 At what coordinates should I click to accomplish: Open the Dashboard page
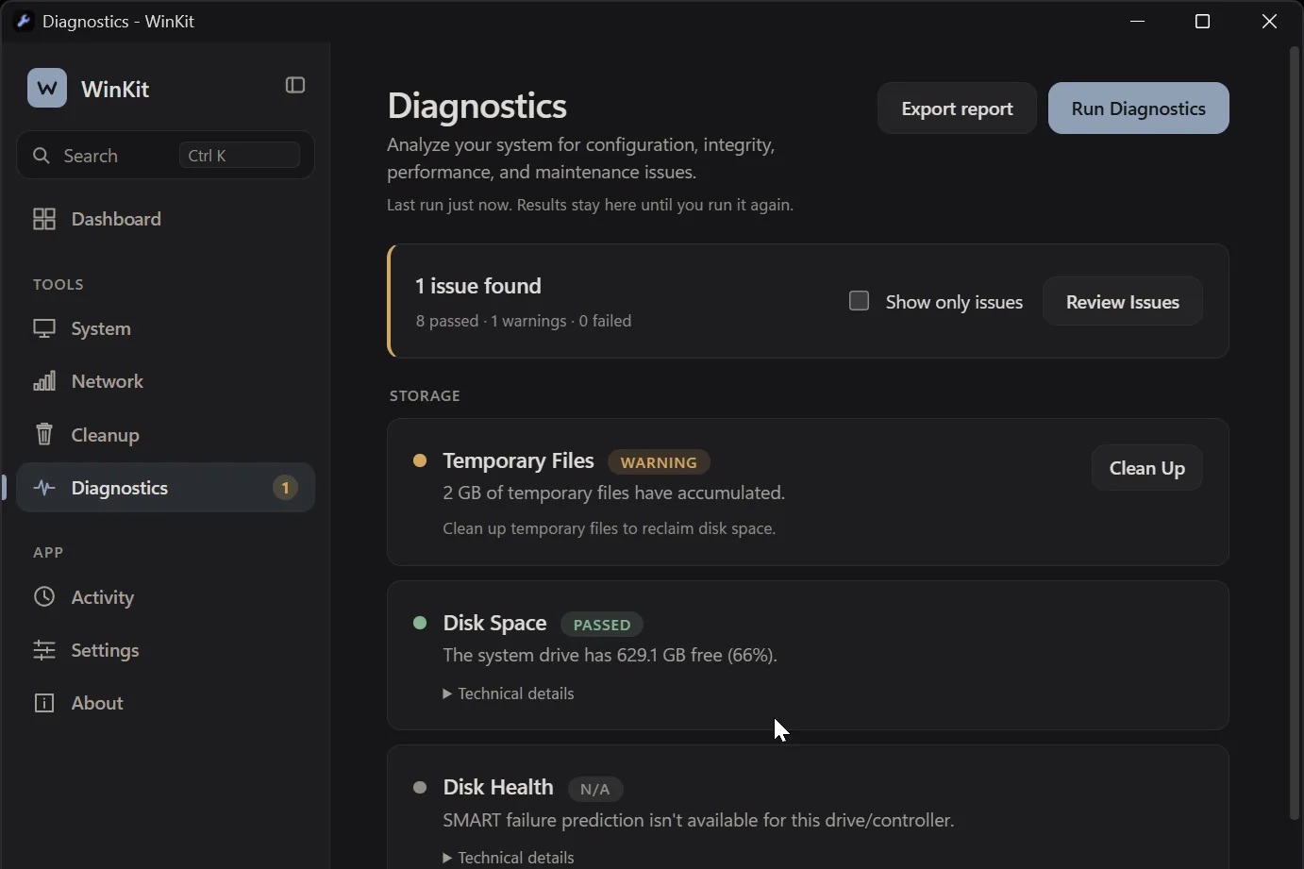click(165, 219)
